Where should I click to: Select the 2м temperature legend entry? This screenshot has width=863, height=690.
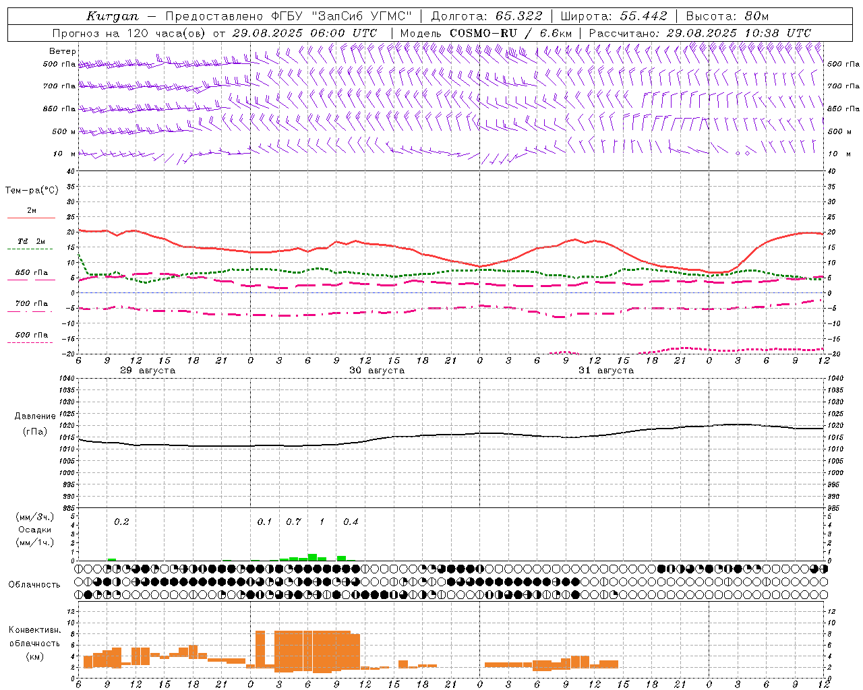click(x=32, y=211)
